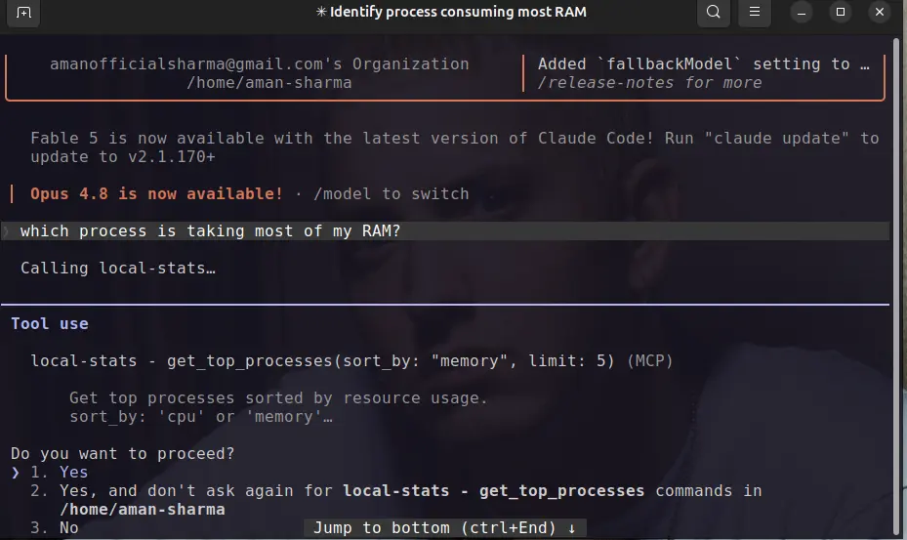Open a new terminal tab

click(23, 12)
